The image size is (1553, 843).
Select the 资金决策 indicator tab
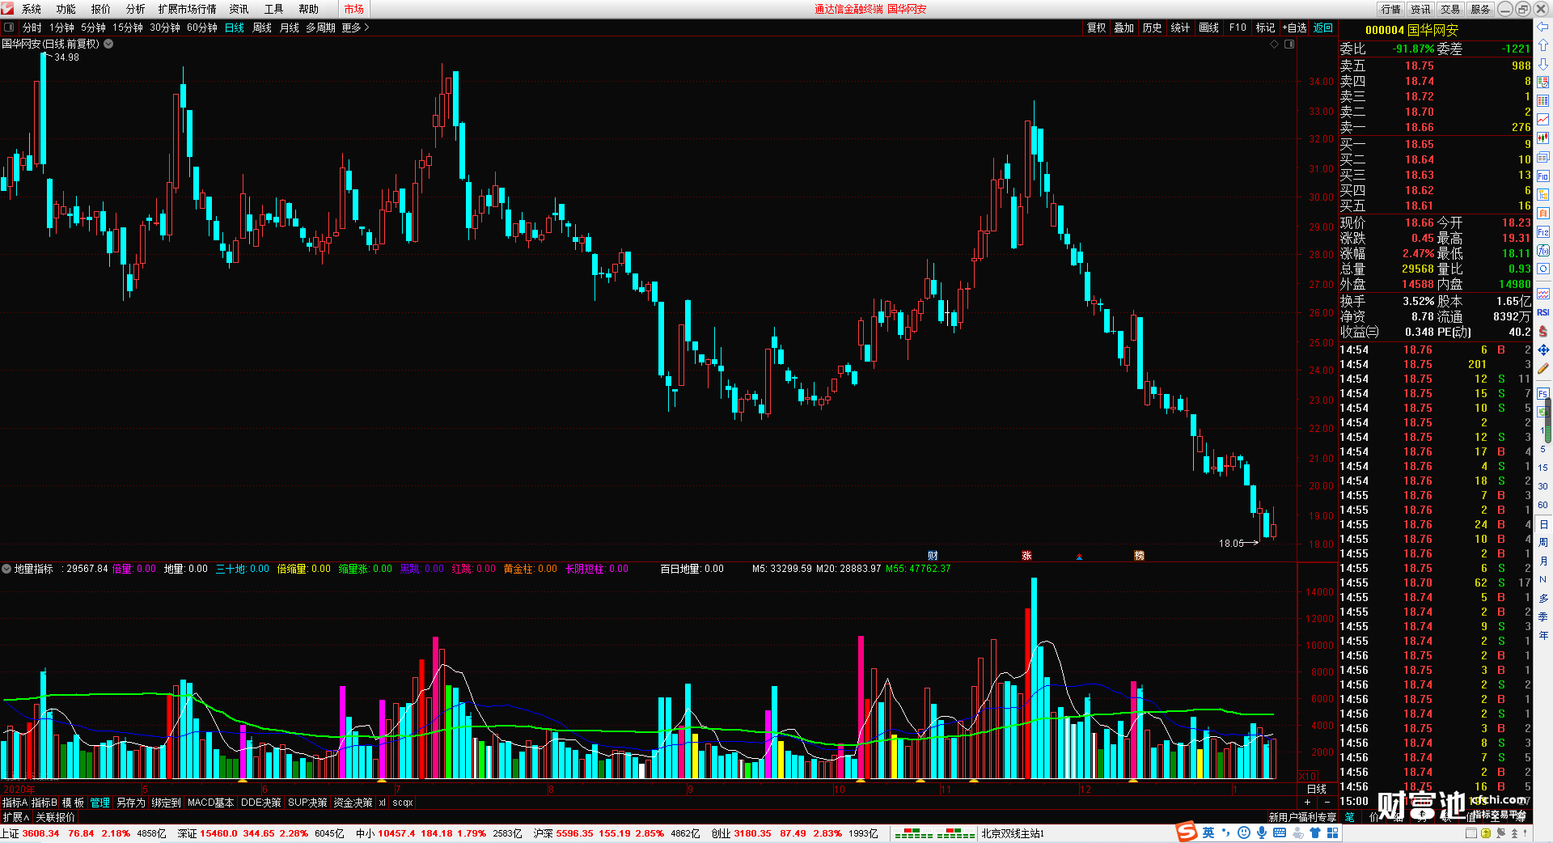pyautogui.click(x=353, y=803)
